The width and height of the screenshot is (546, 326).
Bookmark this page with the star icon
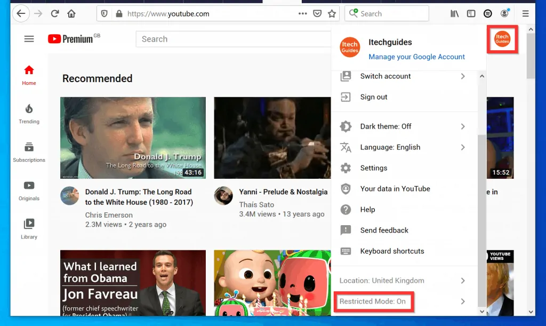(x=332, y=13)
